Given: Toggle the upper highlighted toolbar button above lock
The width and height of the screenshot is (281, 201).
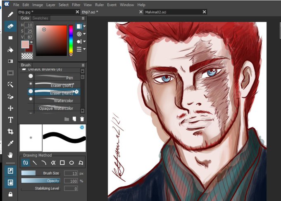Looking at the screenshot, I should tap(10, 171).
